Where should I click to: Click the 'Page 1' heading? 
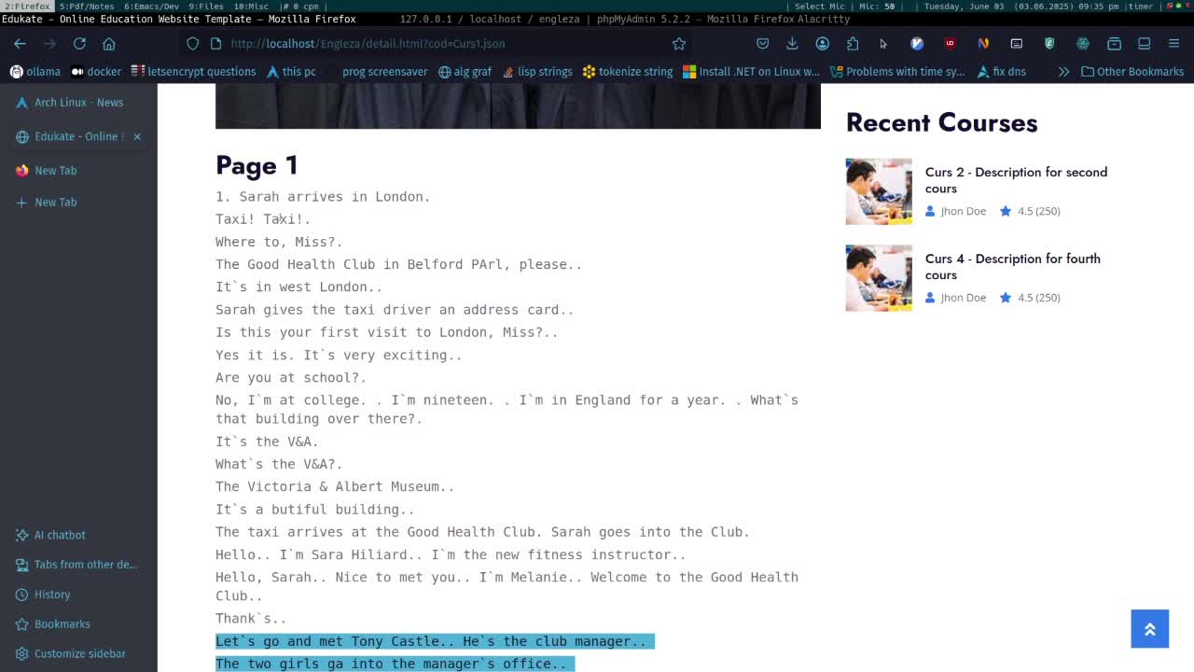257,165
